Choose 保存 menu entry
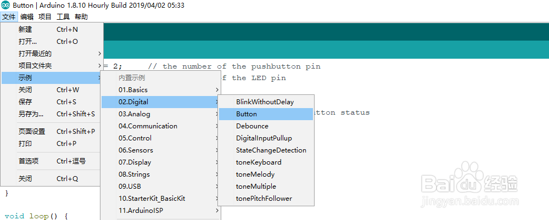 [52, 102]
